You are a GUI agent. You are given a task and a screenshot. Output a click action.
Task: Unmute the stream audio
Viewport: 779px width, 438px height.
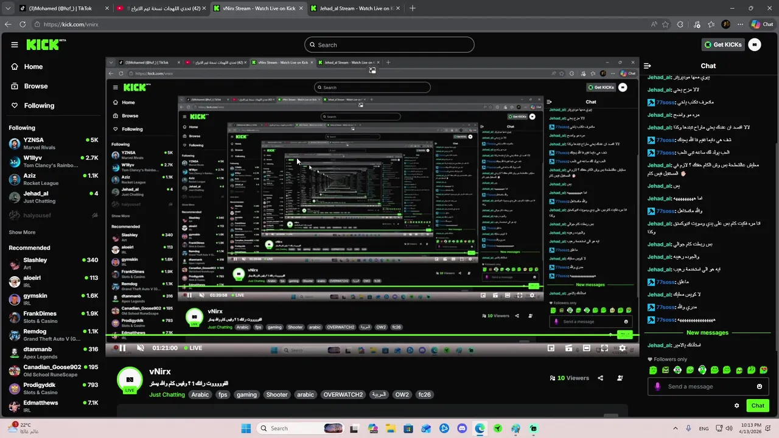coord(141,348)
